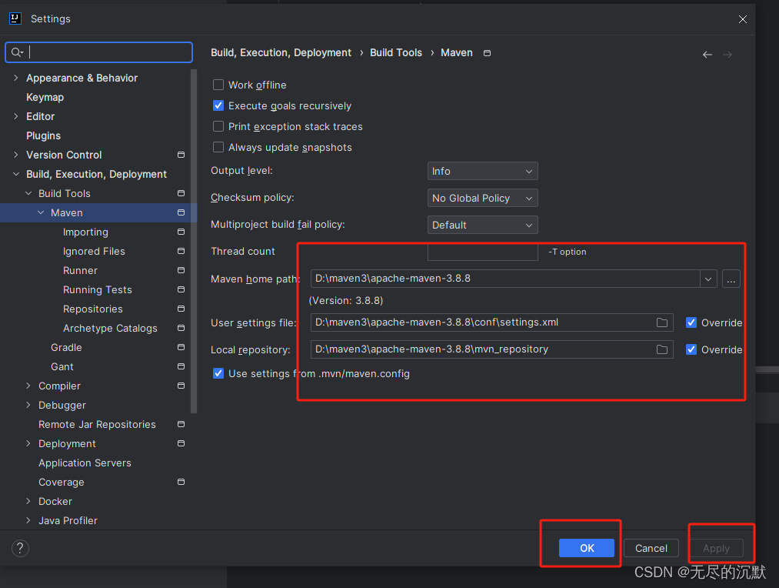This screenshot has height=588, width=779.
Task: Click project icon beside Deployment row
Action: [x=181, y=443]
